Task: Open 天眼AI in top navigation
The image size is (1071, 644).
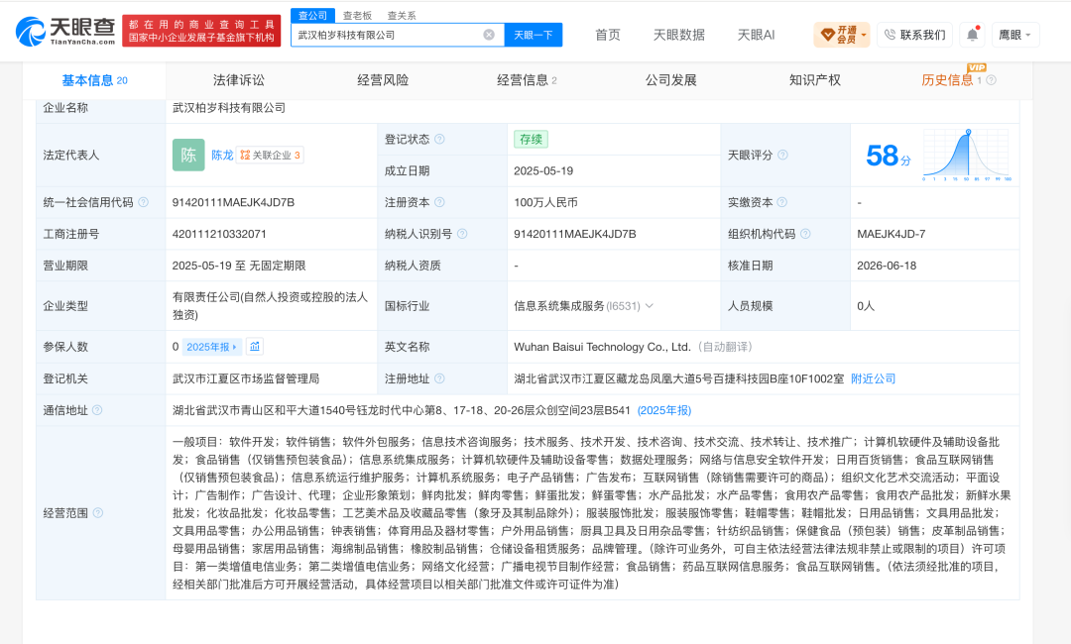Action: pos(756,35)
